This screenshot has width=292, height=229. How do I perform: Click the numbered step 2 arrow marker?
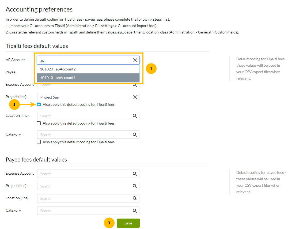pyautogui.click(x=14, y=104)
